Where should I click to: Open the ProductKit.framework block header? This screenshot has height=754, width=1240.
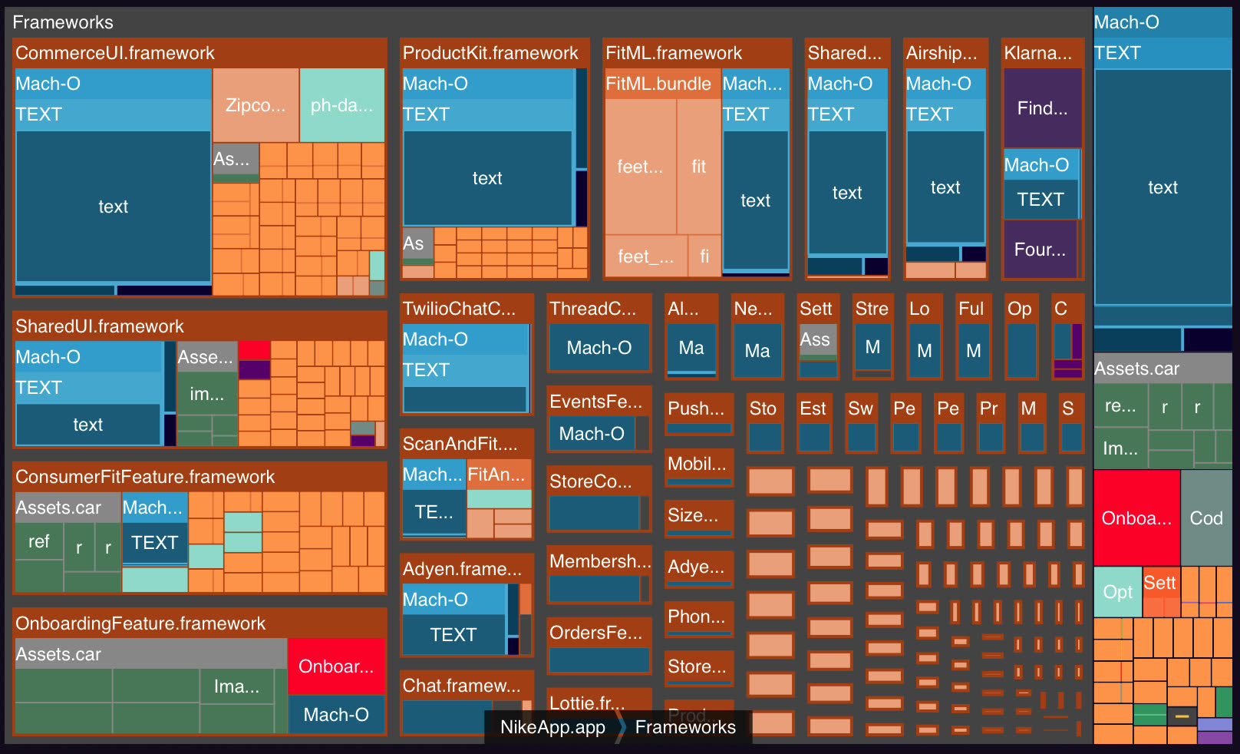pos(495,53)
